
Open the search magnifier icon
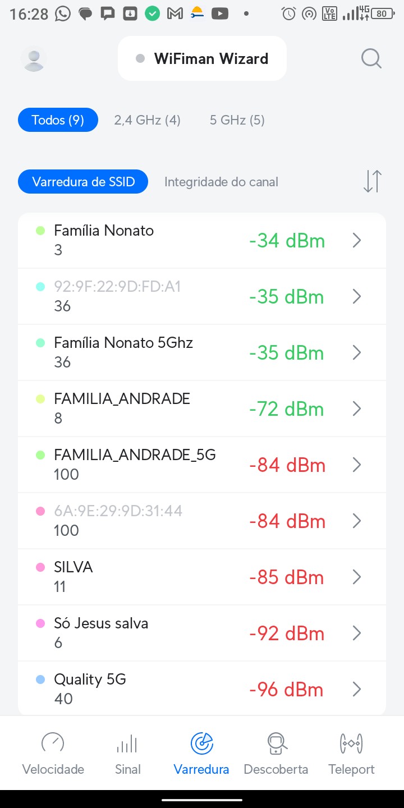[x=371, y=58]
